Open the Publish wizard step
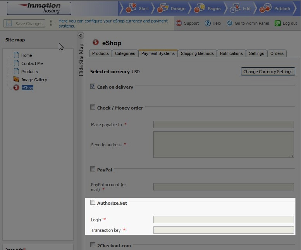Screen dimensions: 301x250 coord(276,8)
